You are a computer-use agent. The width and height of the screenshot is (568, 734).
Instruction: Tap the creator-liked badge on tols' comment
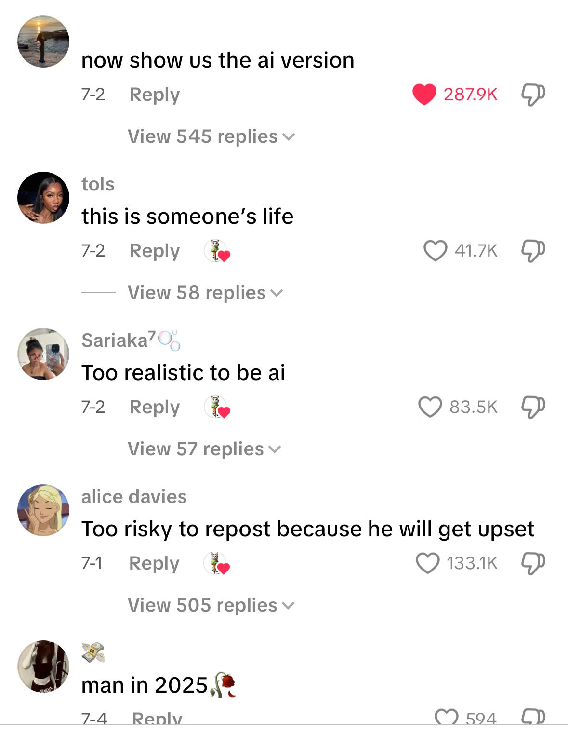(x=217, y=251)
